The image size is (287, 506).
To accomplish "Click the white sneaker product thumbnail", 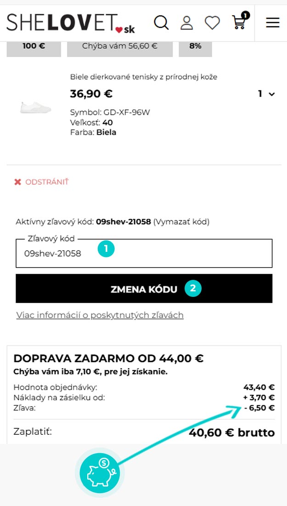I will click(x=35, y=108).
